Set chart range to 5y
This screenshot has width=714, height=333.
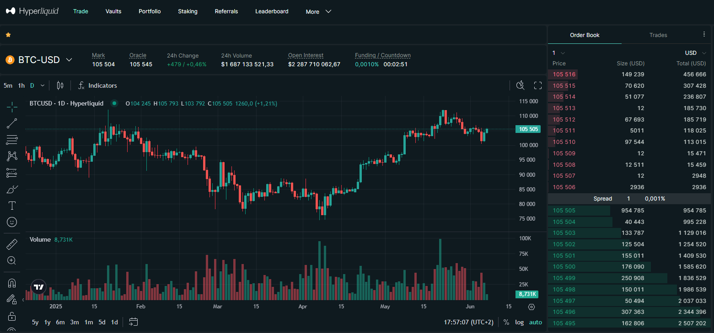click(35, 322)
